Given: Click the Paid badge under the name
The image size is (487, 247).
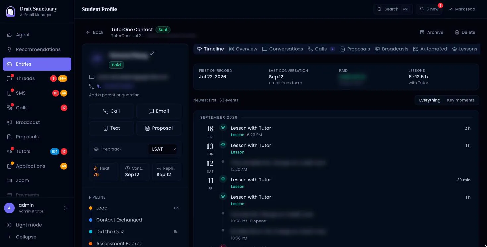Looking at the screenshot, I should (116, 65).
